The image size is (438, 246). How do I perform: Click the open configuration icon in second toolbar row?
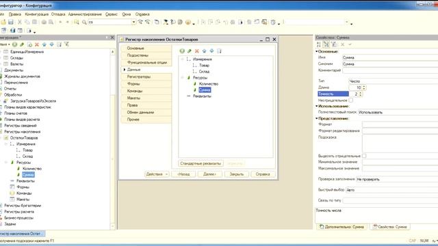(3, 30)
